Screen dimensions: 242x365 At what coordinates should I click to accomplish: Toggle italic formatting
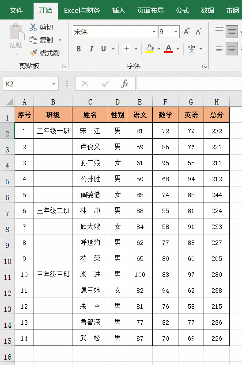(91, 49)
